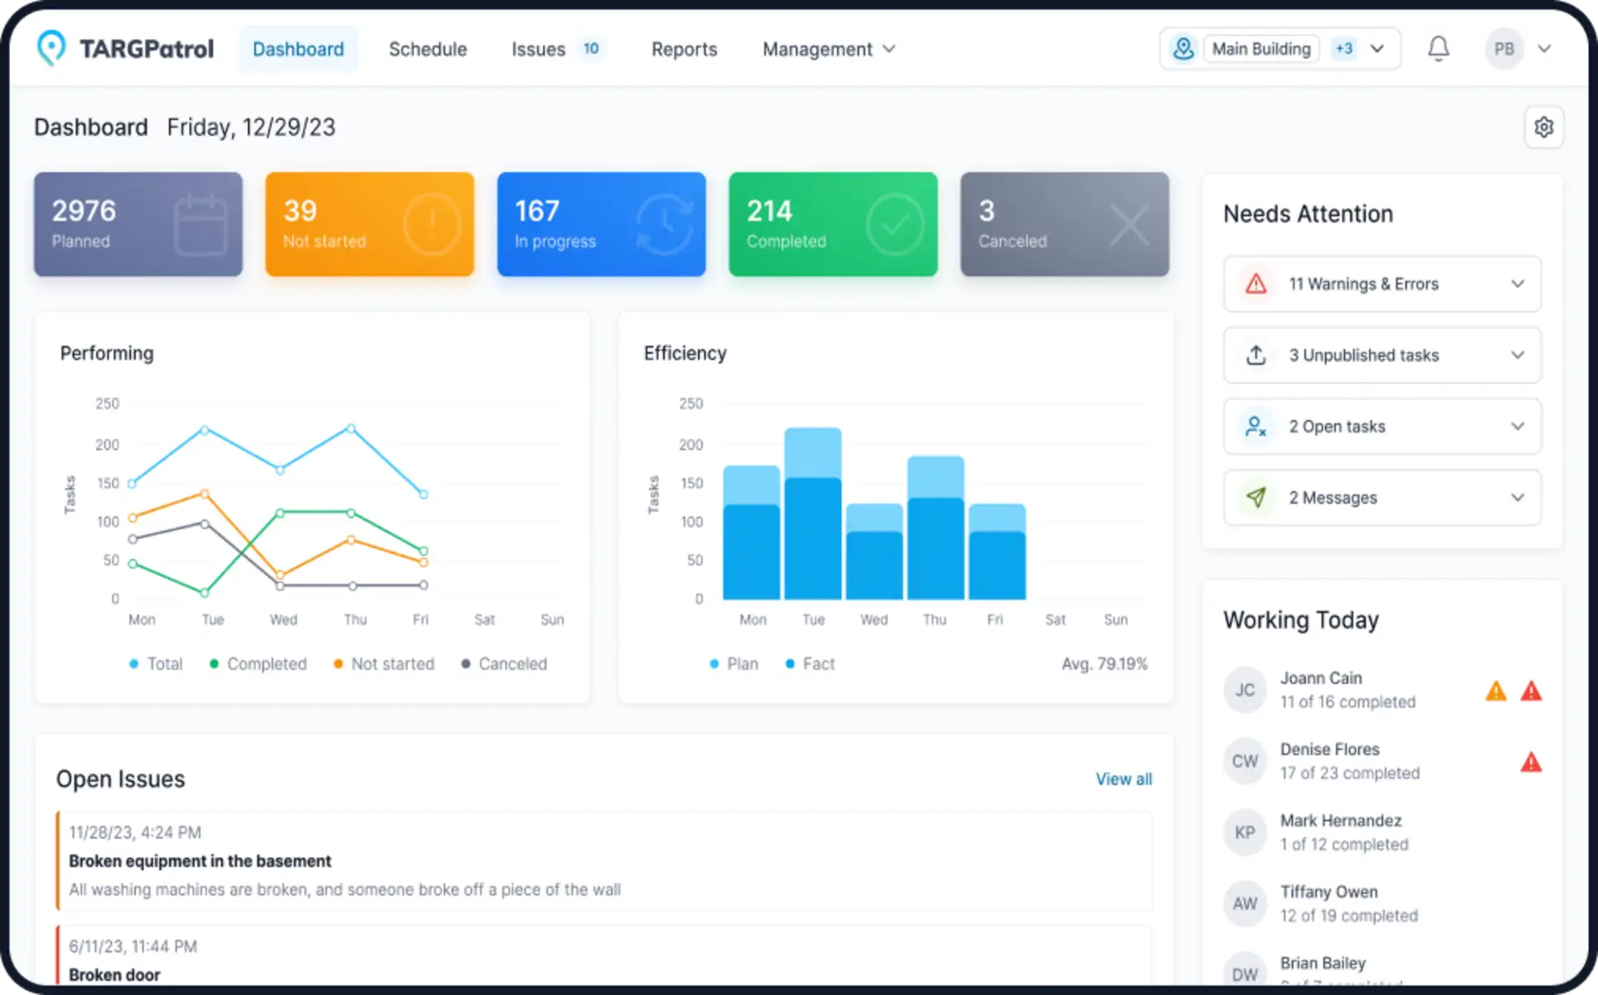Viewport: 1598px width, 995px height.
Task: Toggle the Completed series in Performing legend
Action: click(258, 664)
